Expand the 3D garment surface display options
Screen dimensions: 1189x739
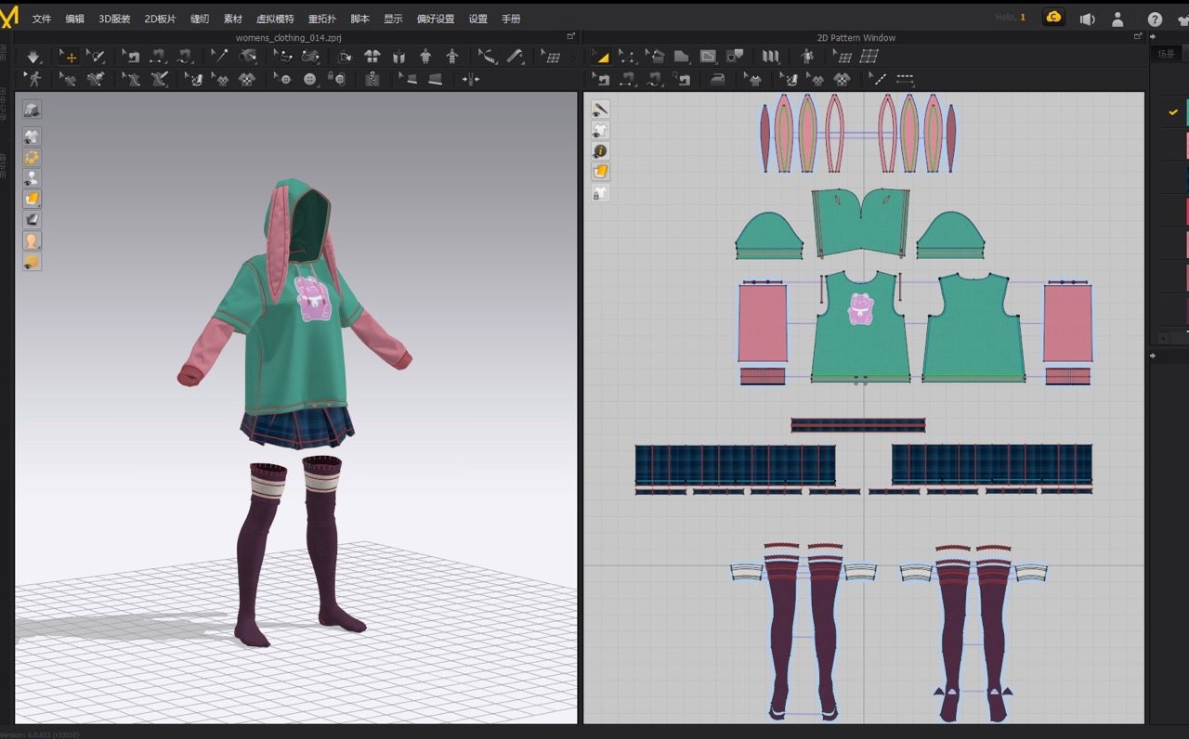pyautogui.click(x=32, y=199)
